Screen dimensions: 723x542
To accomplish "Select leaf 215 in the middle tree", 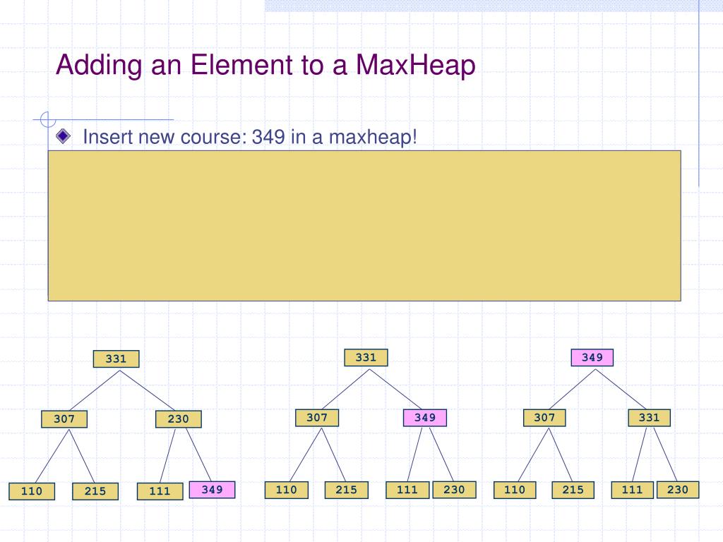I will (x=346, y=490).
